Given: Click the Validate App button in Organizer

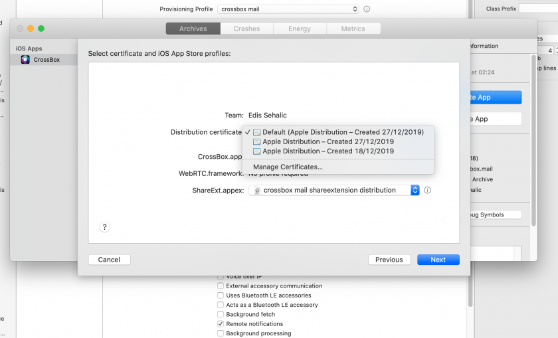Looking at the screenshot, I should click(x=496, y=119).
